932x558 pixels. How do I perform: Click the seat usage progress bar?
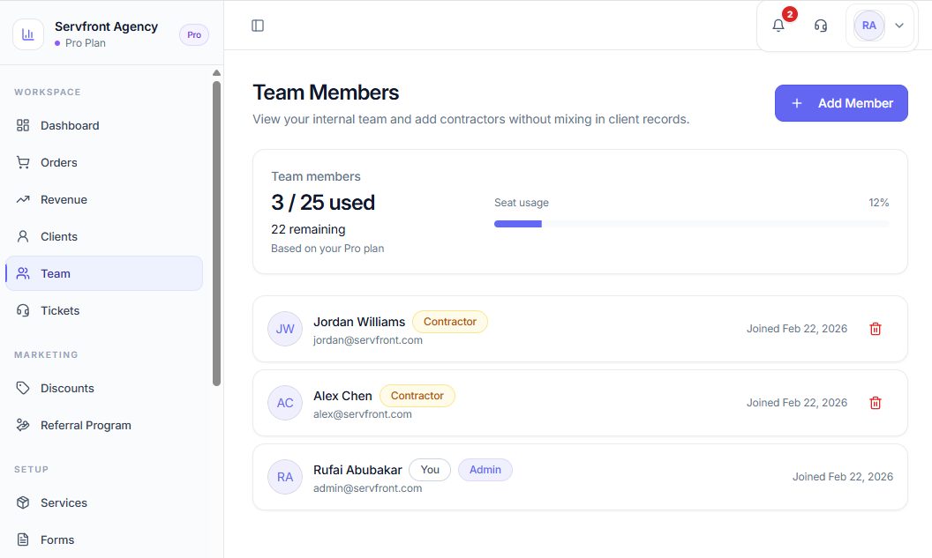tap(691, 224)
